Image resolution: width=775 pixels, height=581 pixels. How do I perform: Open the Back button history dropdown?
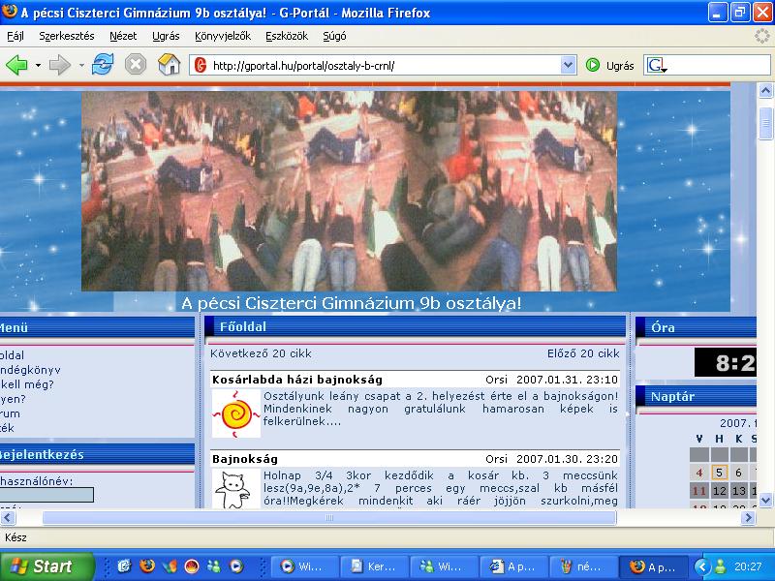pos(38,65)
